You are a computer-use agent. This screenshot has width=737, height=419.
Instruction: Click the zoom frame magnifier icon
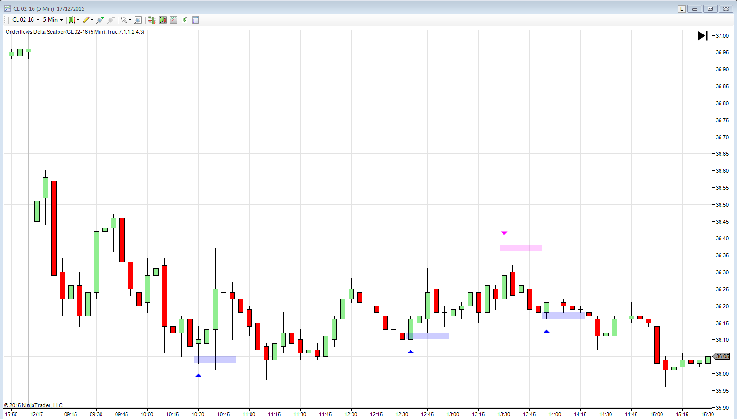[138, 20]
